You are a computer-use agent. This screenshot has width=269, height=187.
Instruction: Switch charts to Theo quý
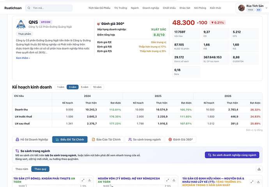[x=40, y=169]
